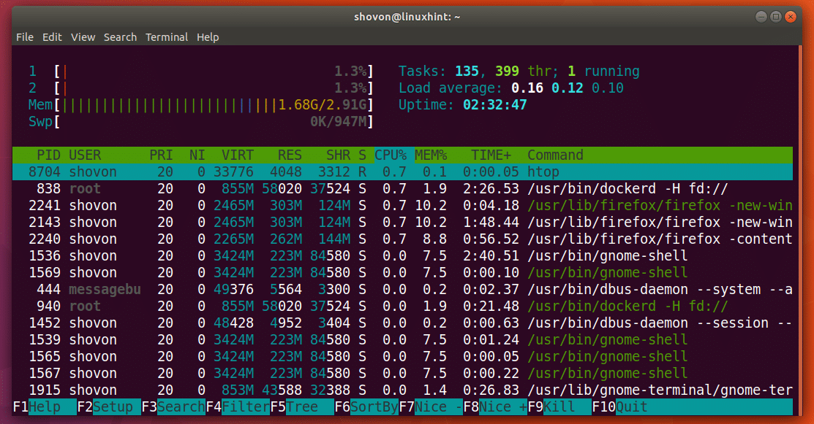Sort by the Command column header

[556, 155]
